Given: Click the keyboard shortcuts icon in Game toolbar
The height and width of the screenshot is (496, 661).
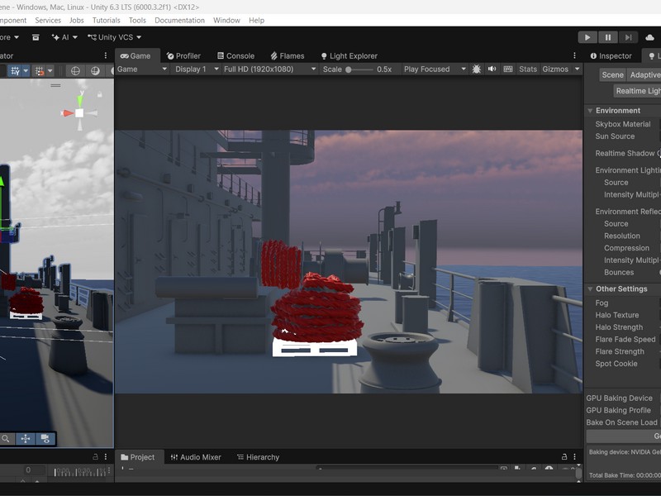Looking at the screenshot, I should [x=508, y=69].
